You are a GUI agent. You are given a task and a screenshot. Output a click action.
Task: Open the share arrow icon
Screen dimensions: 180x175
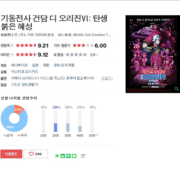83,156
